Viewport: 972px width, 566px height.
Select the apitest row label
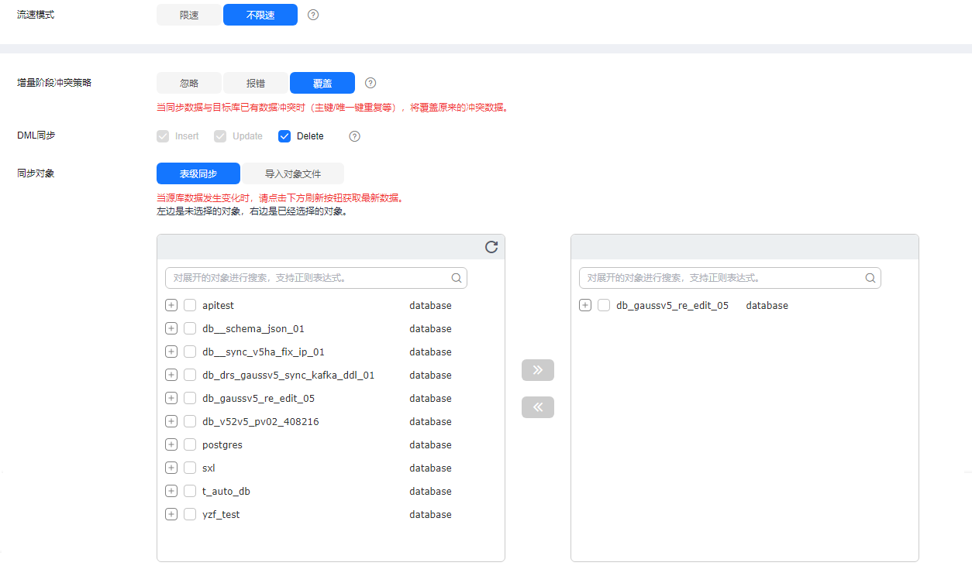click(x=218, y=305)
